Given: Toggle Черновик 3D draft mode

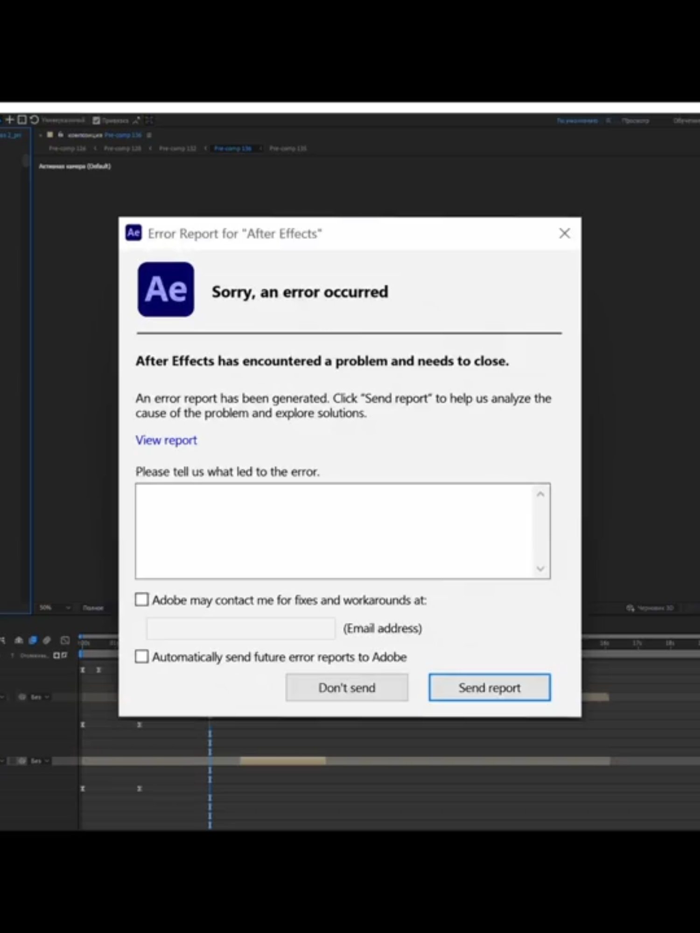Looking at the screenshot, I should (x=655, y=608).
